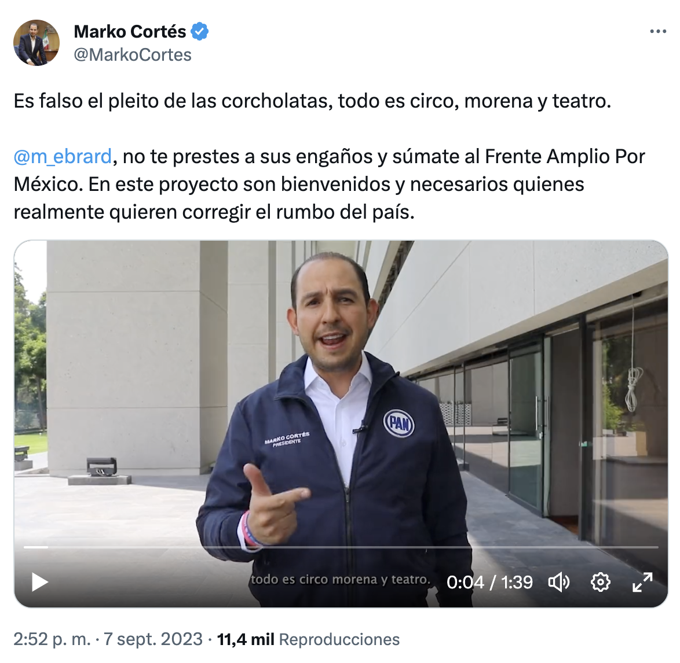Click the PAN logo on the jacket
The width and height of the screenshot is (680, 663).
[399, 423]
